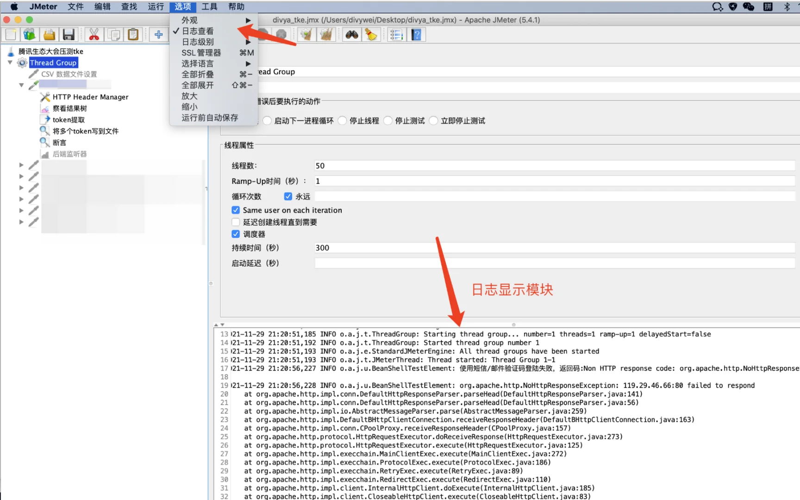This screenshot has width=800, height=500.
Task: Open the 察看结果树 listener
Action: pyautogui.click(x=69, y=108)
